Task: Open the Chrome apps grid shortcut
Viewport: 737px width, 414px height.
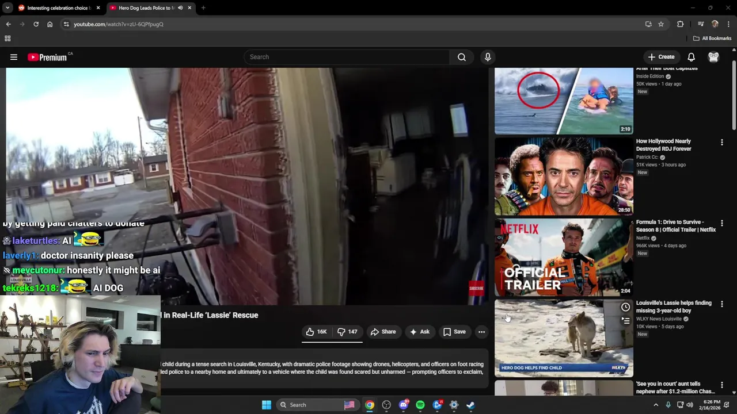Action: (x=7, y=39)
